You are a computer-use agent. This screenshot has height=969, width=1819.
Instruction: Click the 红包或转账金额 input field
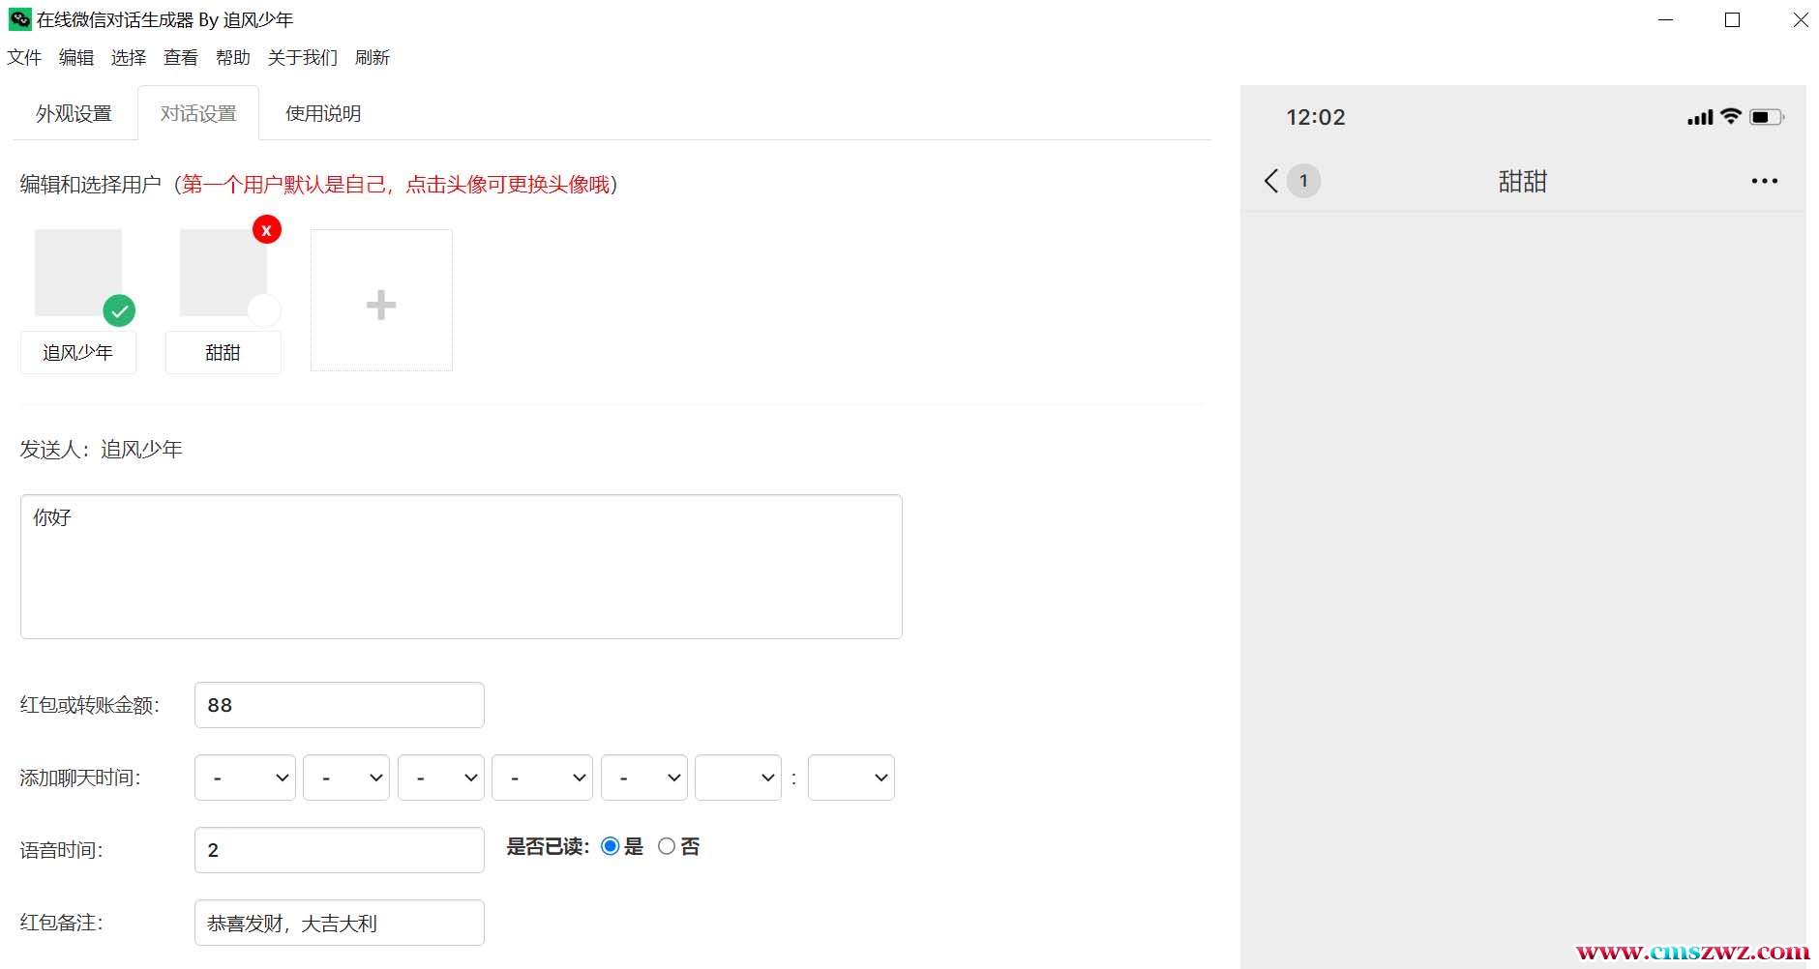(x=339, y=705)
